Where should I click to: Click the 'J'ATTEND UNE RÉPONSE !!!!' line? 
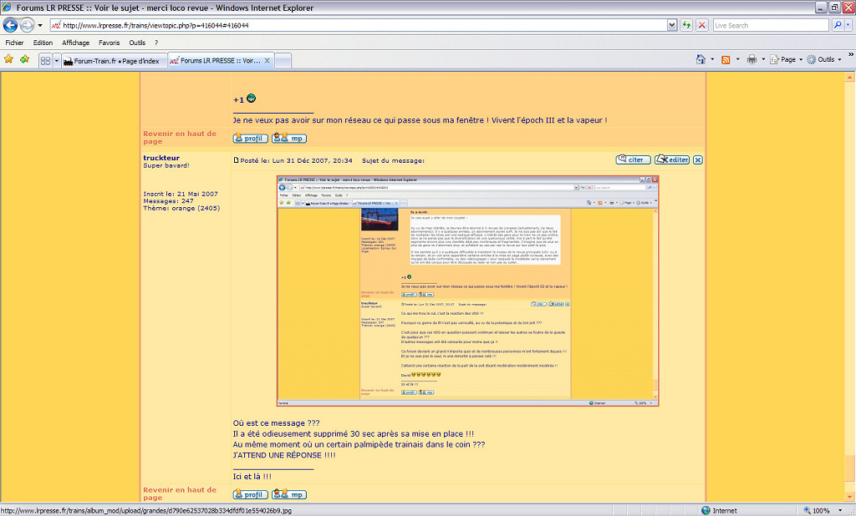coord(284,455)
